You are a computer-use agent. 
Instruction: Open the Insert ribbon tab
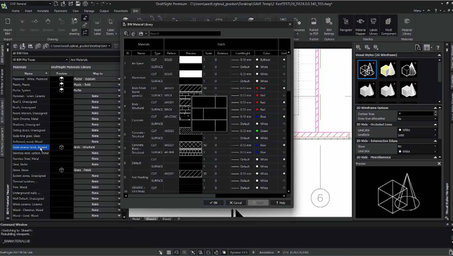point(28,11)
